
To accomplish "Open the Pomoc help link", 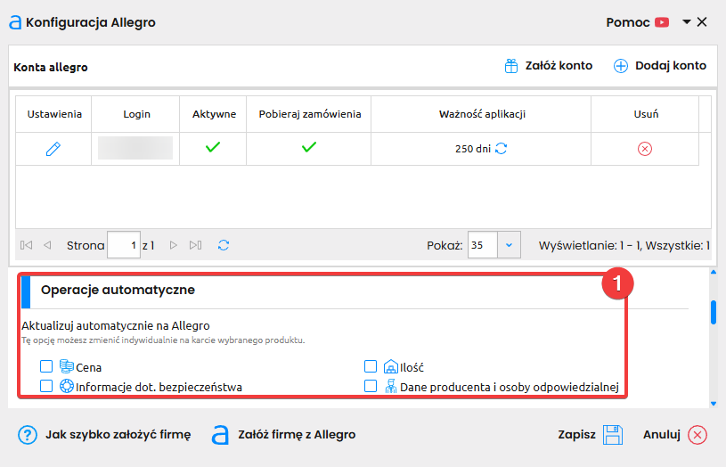I will pyautogui.click(x=628, y=22).
